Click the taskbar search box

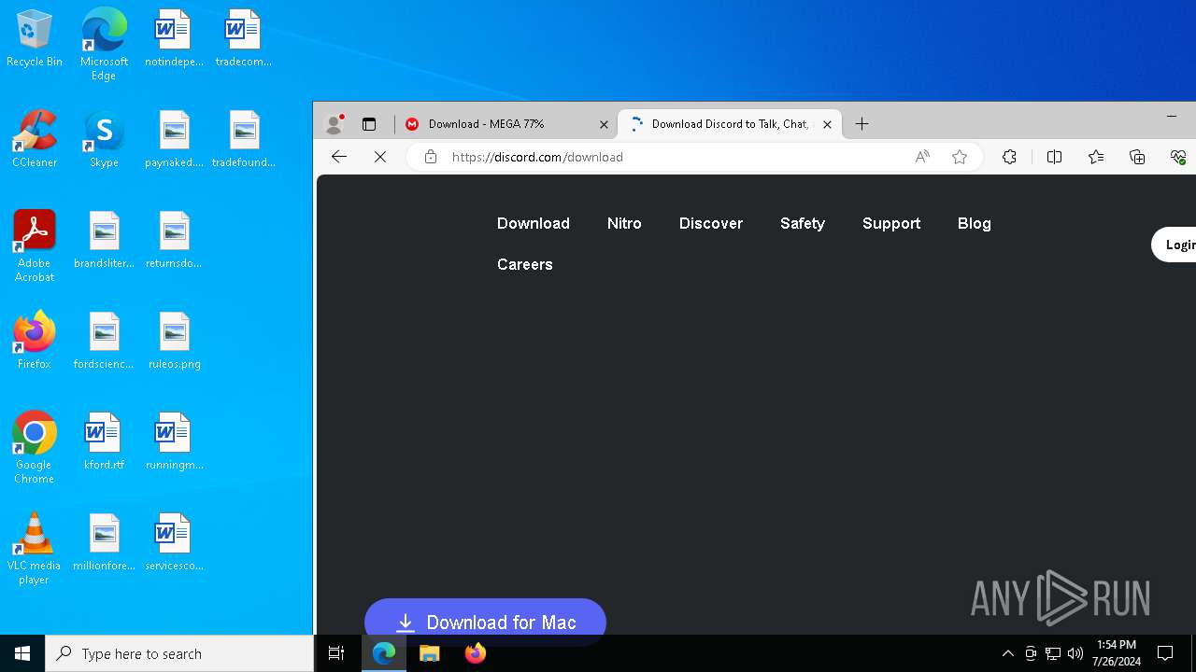(x=179, y=653)
